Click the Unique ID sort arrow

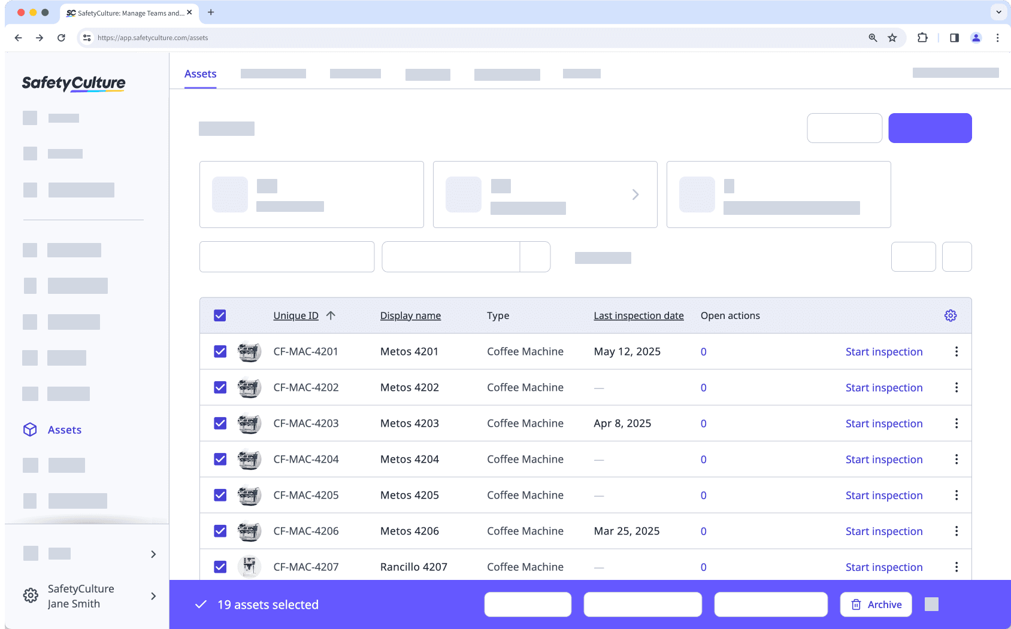(332, 315)
